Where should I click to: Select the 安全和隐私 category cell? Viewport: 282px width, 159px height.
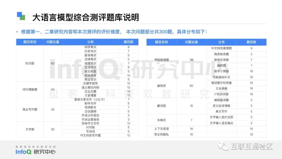click(x=162, y=134)
